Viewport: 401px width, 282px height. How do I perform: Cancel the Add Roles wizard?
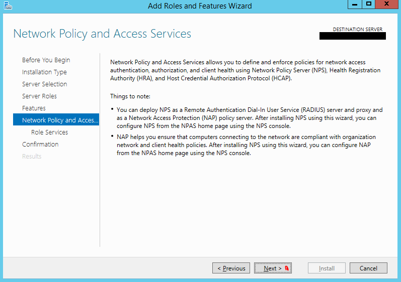368,268
